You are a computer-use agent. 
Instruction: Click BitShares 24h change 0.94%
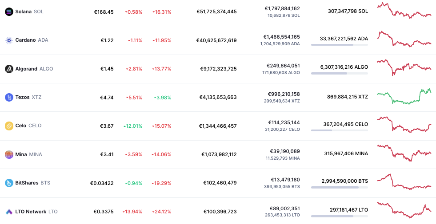134,183
